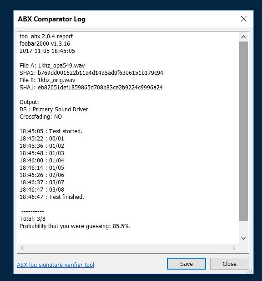Click the vertical scrollbar down arrow
This screenshot has width=262, height=281.
coord(243,238)
